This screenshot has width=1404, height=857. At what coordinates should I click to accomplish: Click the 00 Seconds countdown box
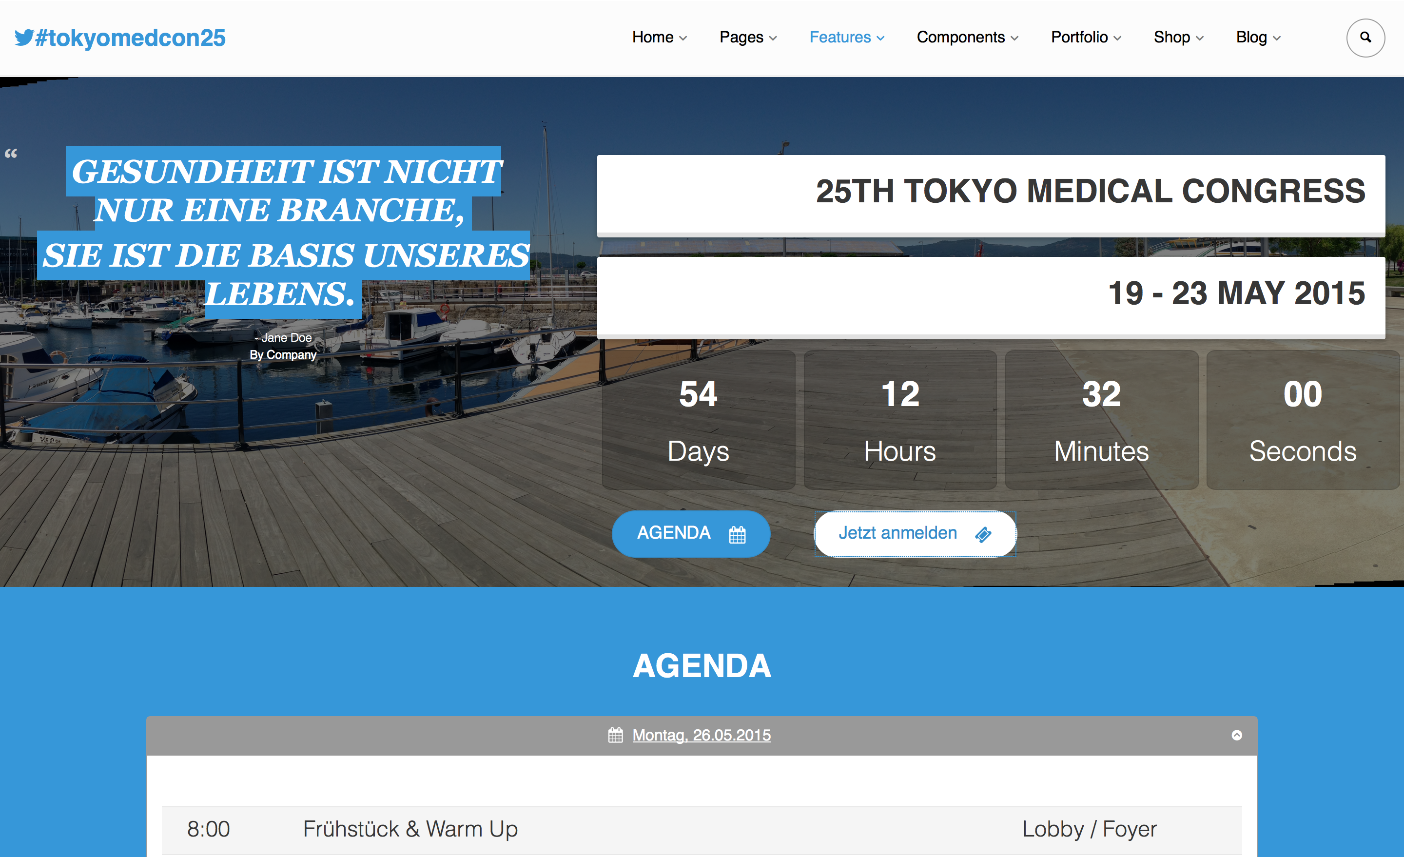tap(1303, 420)
